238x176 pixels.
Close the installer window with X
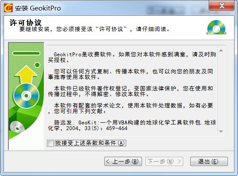point(222,6)
